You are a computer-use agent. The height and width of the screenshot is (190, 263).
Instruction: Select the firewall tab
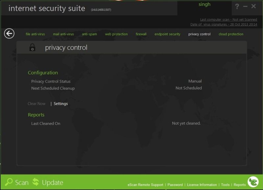tap(141, 34)
